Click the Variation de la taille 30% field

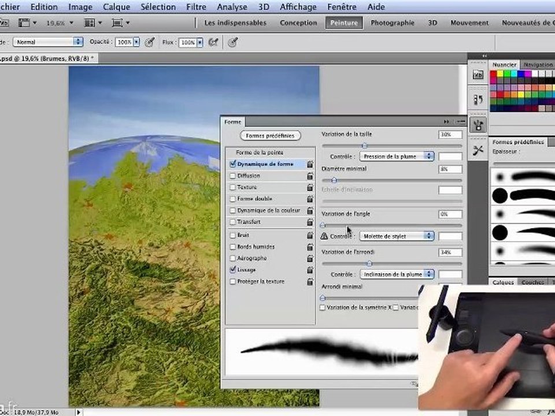(450, 135)
